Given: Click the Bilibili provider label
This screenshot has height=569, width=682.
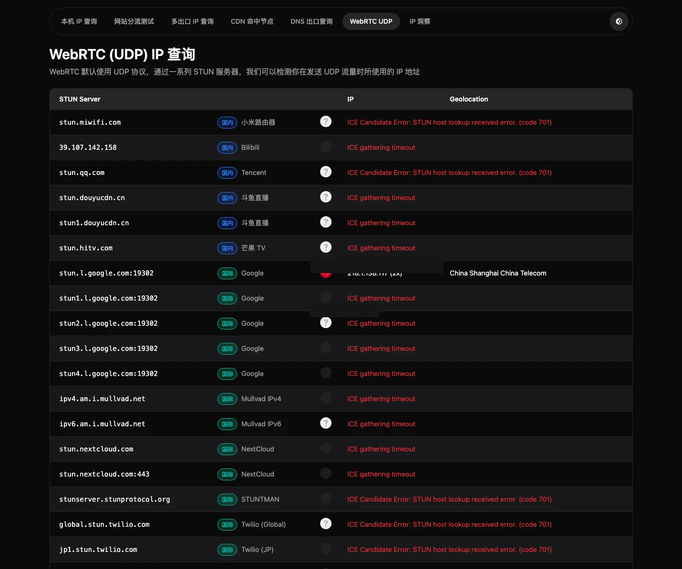Looking at the screenshot, I should 250,147.
